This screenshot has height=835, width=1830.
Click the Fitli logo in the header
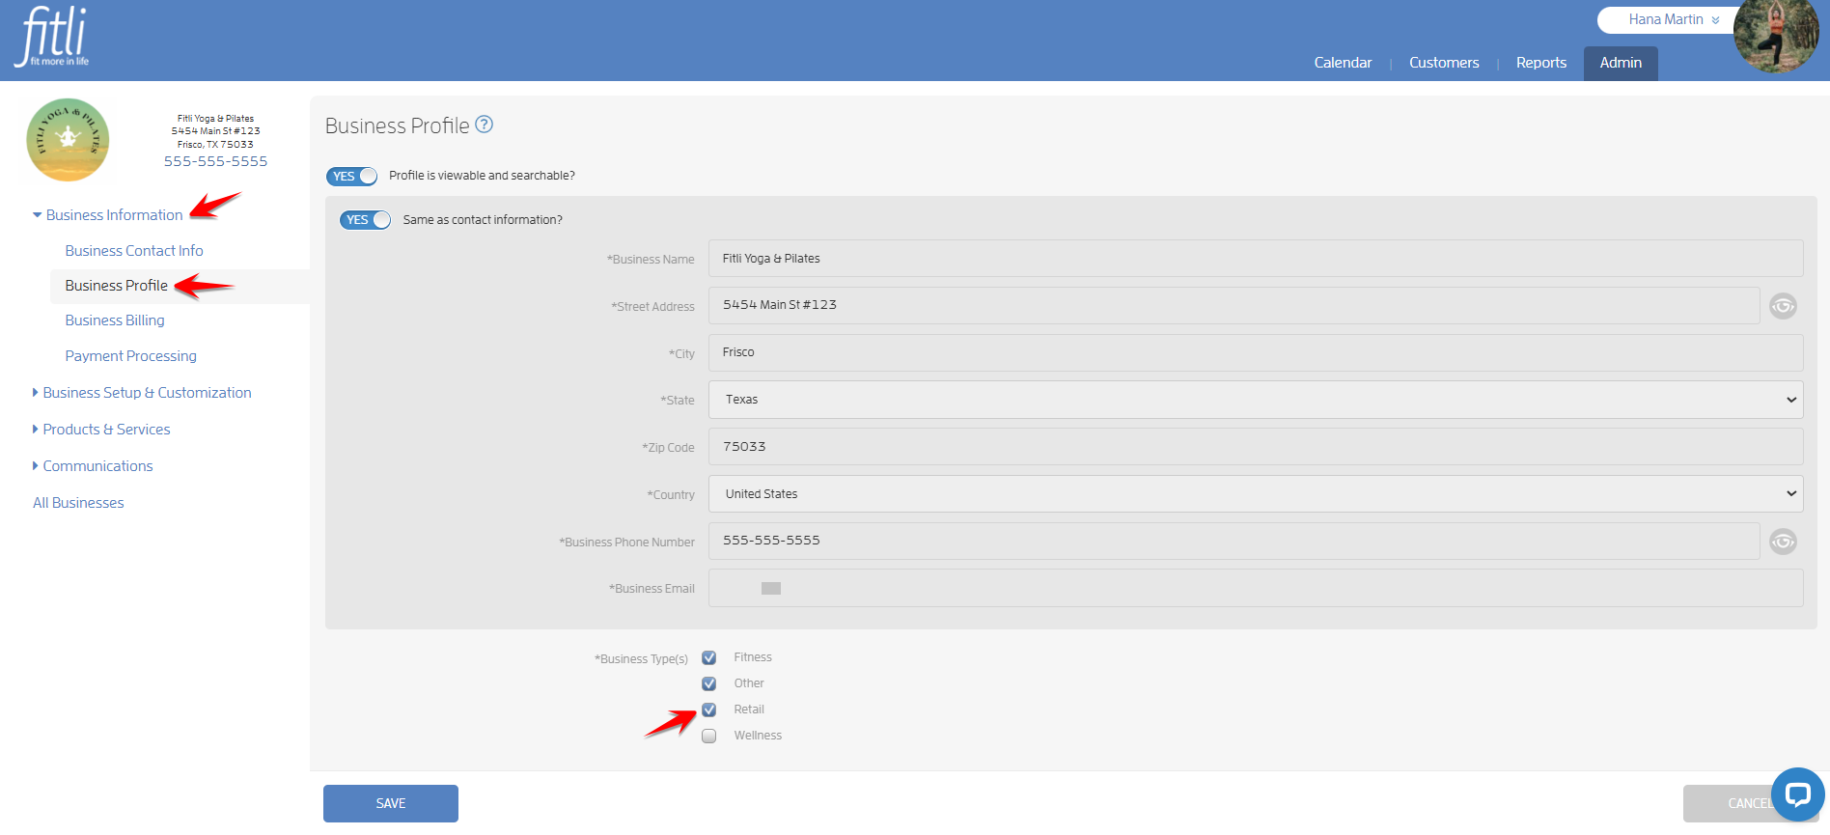click(x=53, y=37)
